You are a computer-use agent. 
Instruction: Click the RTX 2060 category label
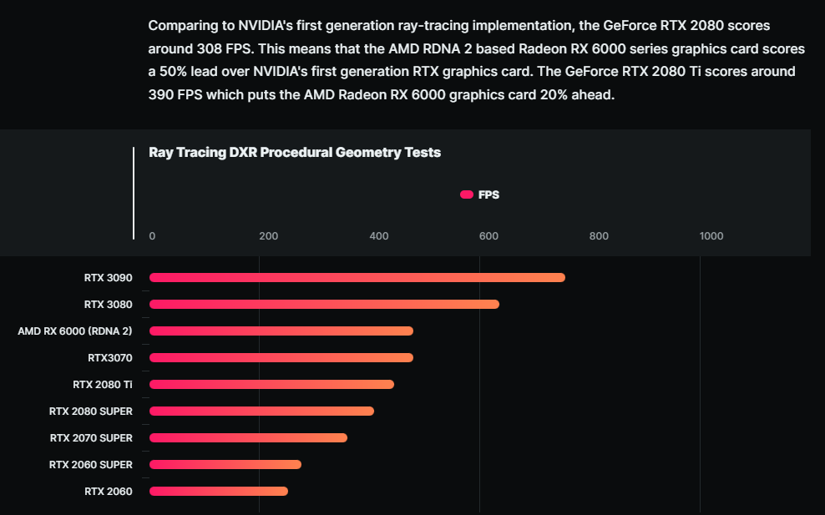pos(108,492)
